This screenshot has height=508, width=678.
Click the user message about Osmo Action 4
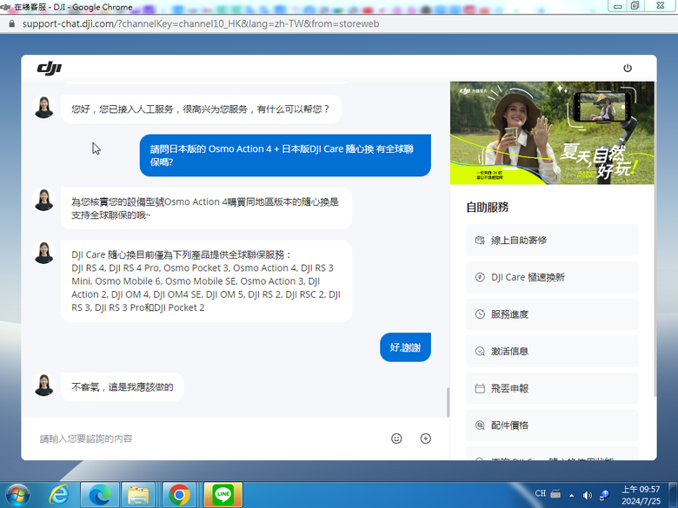(285, 155)
